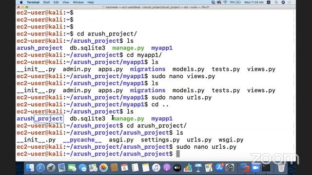Open the Help menu
This screenshot has height=175, width=312.
tap(91, 2)
